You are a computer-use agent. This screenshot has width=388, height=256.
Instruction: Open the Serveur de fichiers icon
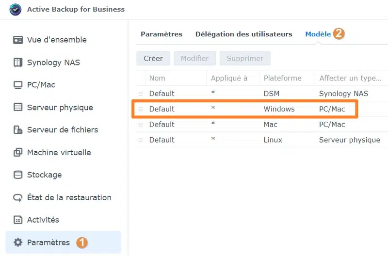tap(18, 130)
